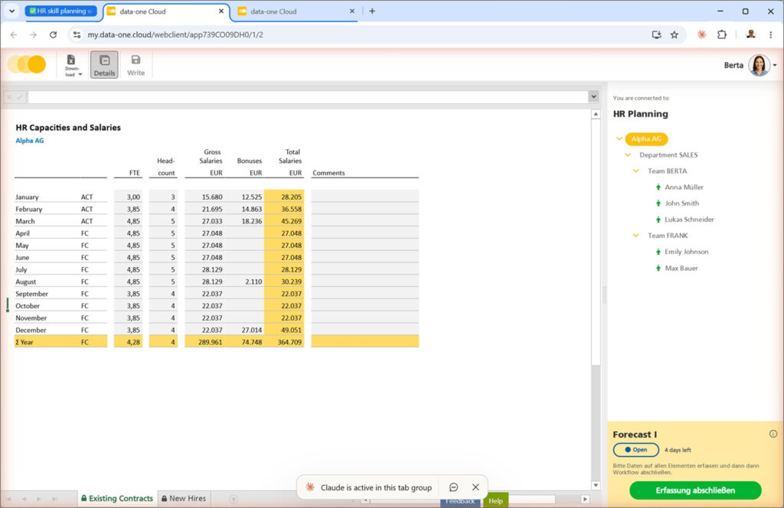Select March FTE value 4,85

tap(128, 221)
